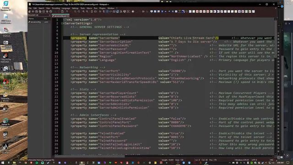The width and height of the screenshot is (293, 165).
Task: Select serverconfig in the Document List
Action: (36, 22)
